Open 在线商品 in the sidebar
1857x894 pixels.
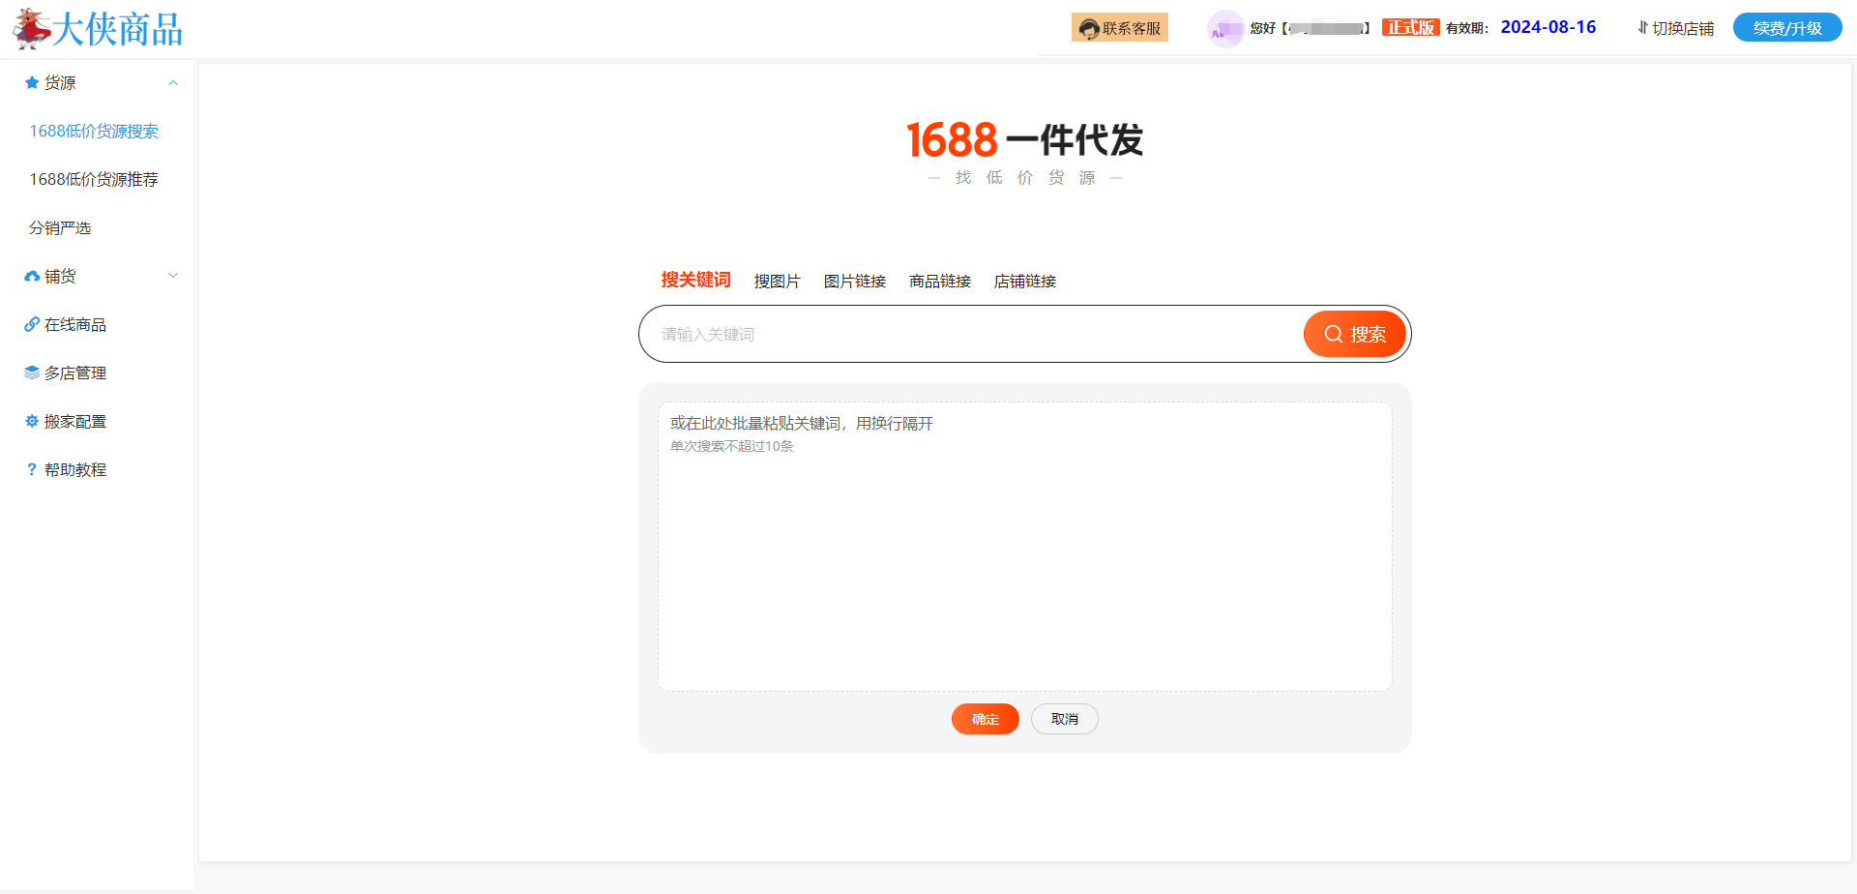click(75, 324)
